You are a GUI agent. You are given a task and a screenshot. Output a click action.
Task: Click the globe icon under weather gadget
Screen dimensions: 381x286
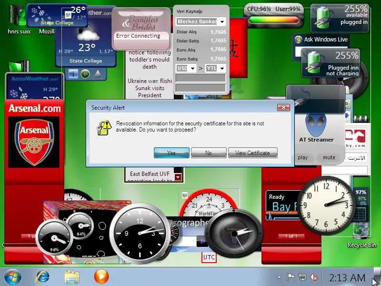point(85,74)
